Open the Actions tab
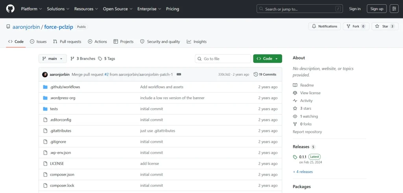The width and height of the screenshot is (403, 193). [x=98, y=42]
